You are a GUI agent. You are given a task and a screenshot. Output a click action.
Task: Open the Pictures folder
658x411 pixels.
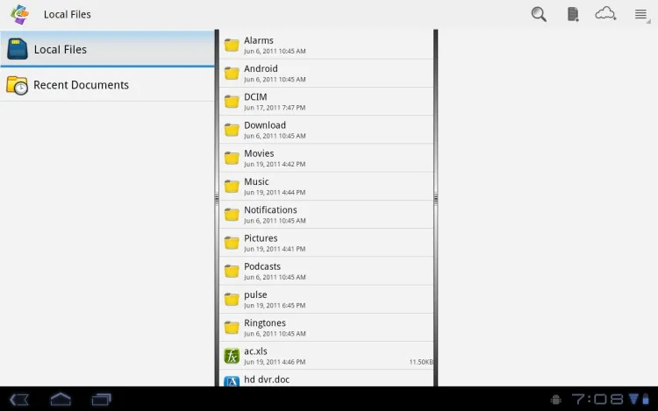click(326, 243)
